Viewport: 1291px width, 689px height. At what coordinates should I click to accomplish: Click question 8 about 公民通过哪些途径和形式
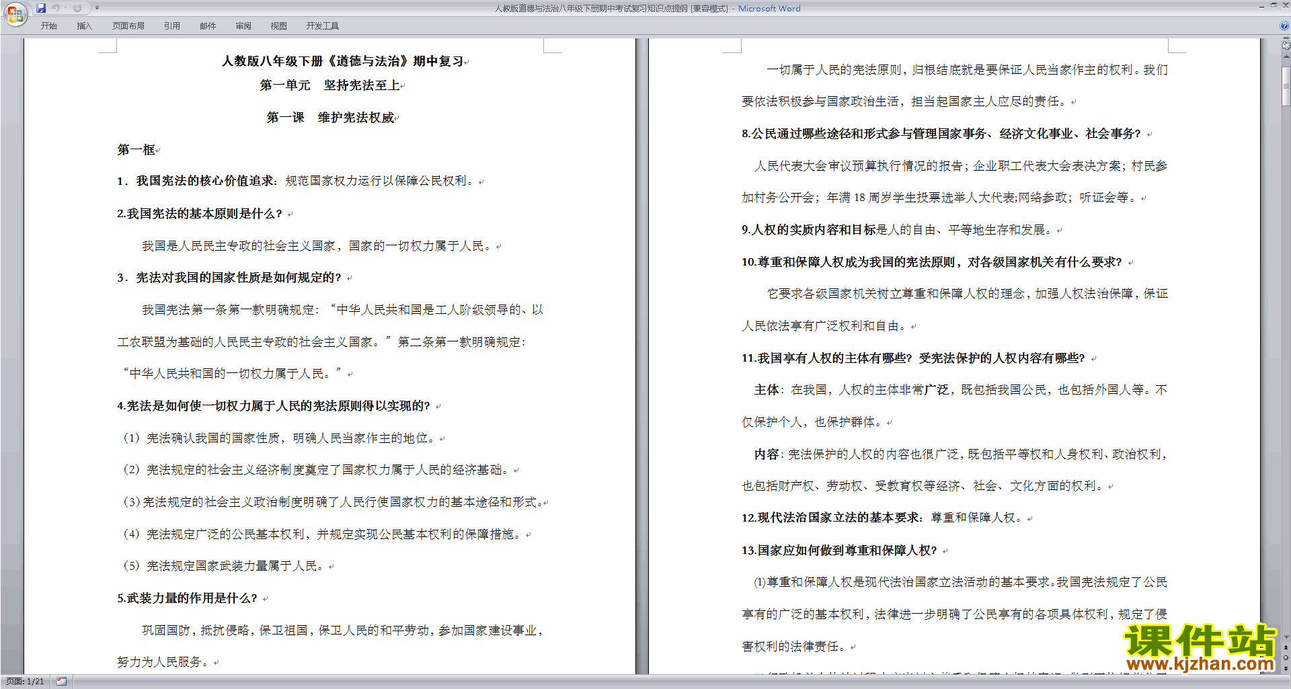click(941, 134)
